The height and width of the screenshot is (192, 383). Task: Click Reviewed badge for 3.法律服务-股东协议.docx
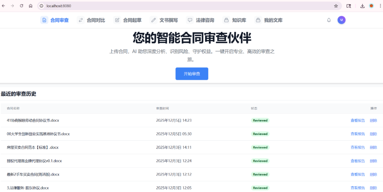click(260, 188)
